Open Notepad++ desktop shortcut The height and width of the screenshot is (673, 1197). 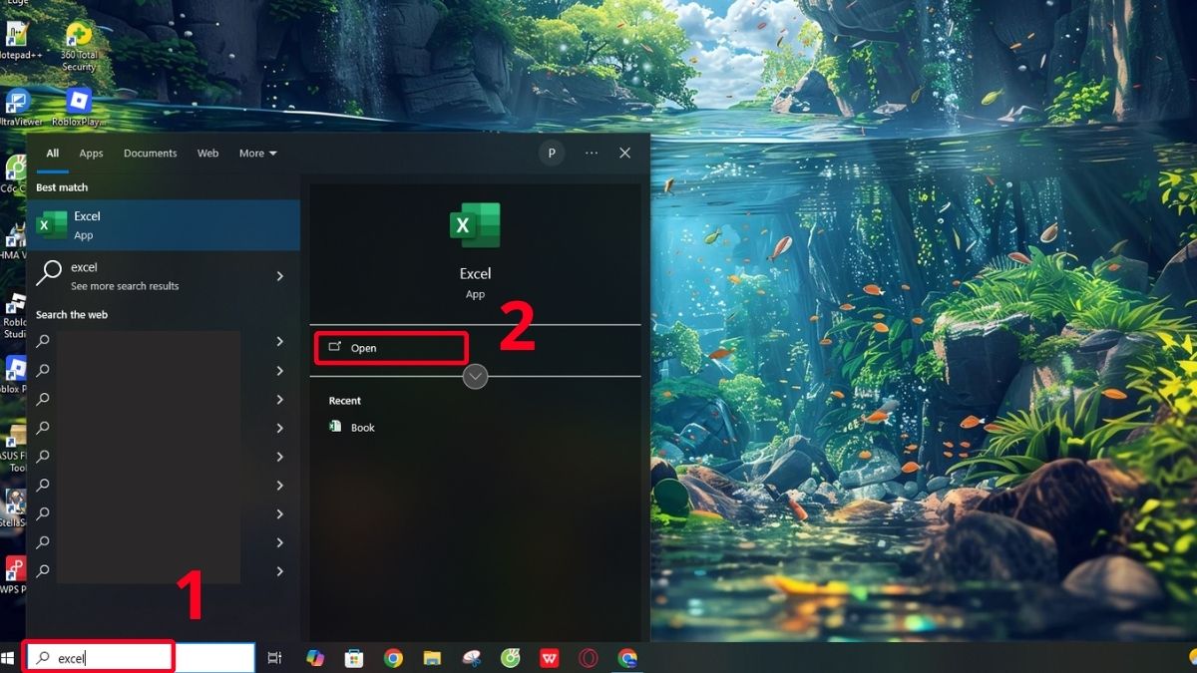tap(16, 42)
